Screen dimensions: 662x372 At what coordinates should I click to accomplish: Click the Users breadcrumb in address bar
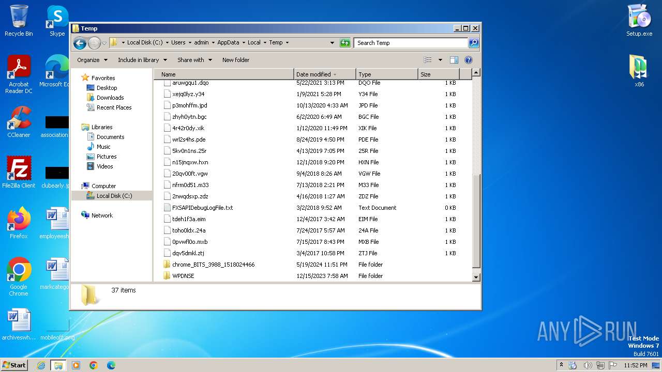178,43
